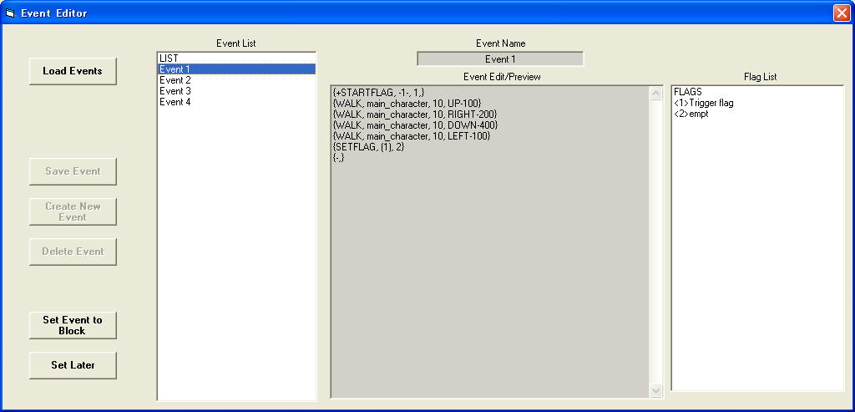Close the Event Editor window
Image resolution: width=855 pixels, height=412 pixels.
click(x=841, y=13)
